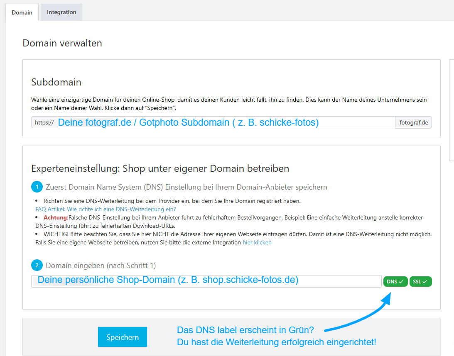
Task: Click the personal shop domain input field
Action: pos(206,281)
